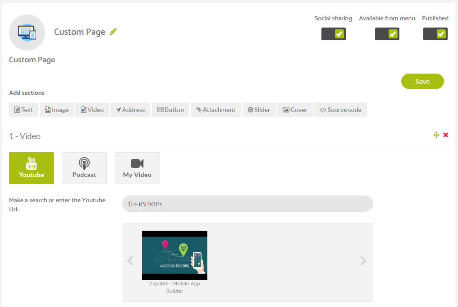Image resolution: width=458 pixels, height=307 pixels.
Task: Add an Address section
Action: [x=130, y=110]
